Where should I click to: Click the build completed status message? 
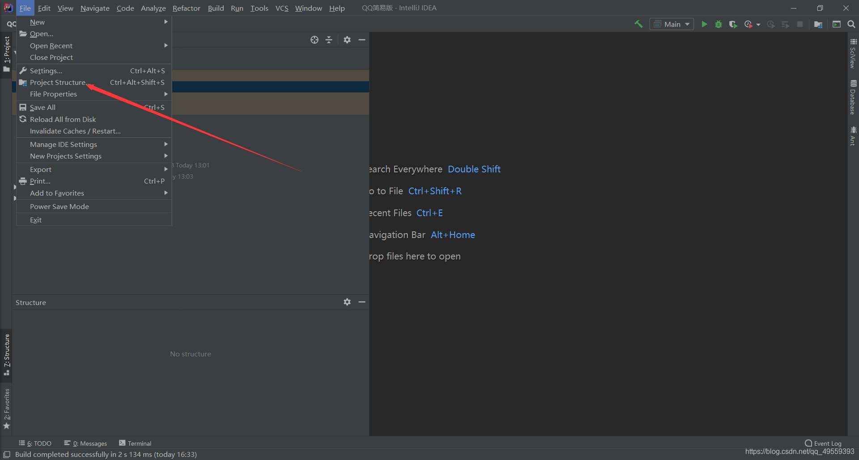click(x=106, y=454)
